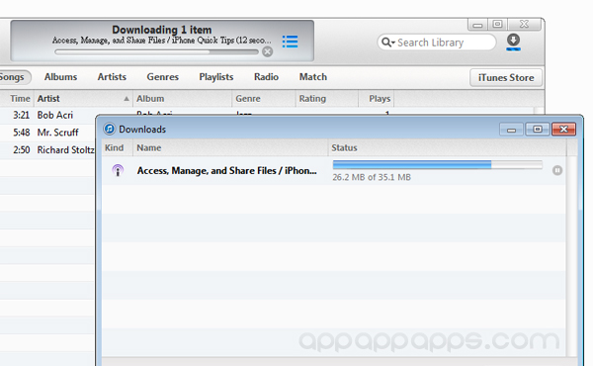Close the Downloads window
The height and width of the screenshot is (366, 593).
click(x=563, y=129)
